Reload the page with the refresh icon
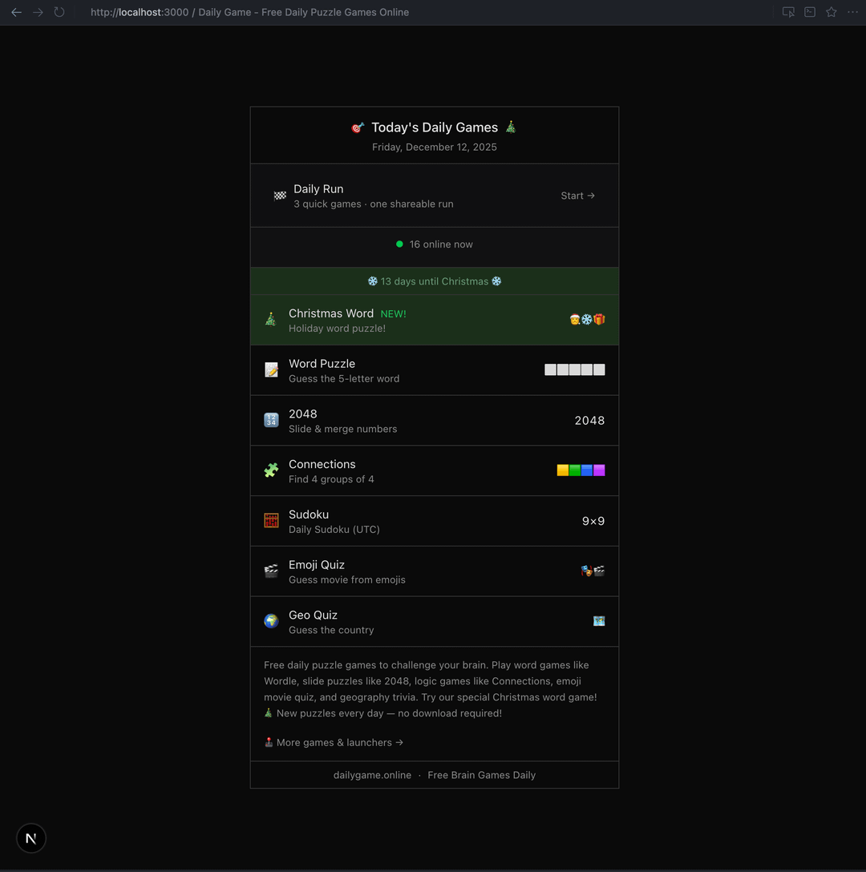This screenshot has width=866, height=872. [x=59, y=12]
